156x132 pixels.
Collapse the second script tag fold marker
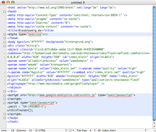coord(4,103)
